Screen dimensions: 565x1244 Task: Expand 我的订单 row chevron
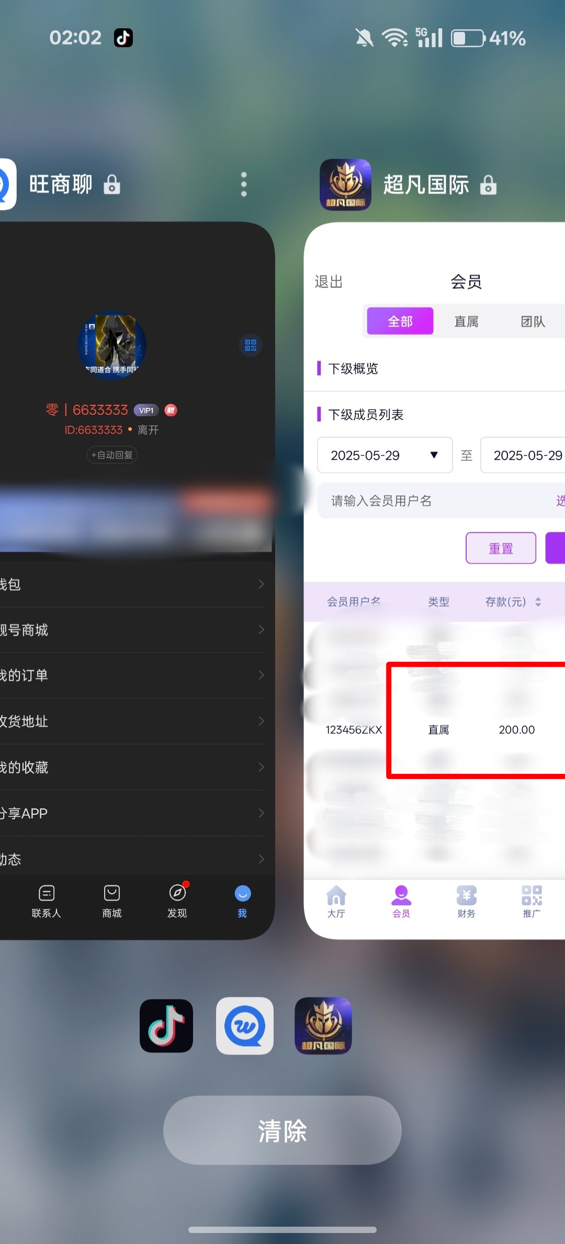click(261, 675)
